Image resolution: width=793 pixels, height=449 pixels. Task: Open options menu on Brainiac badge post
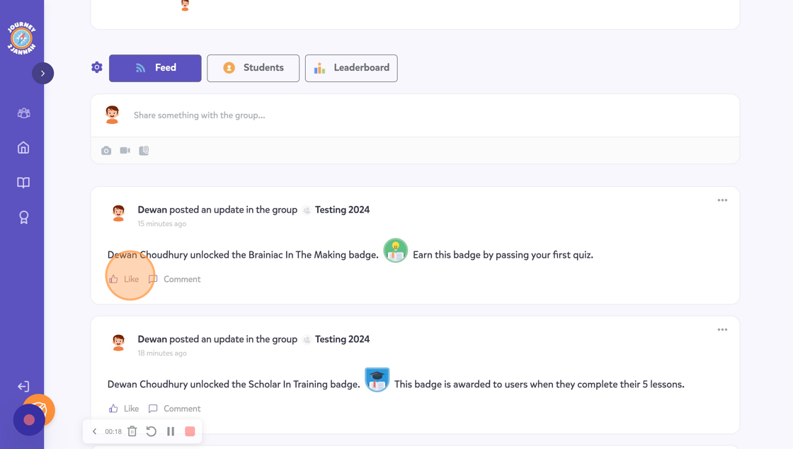pyautogui.click(x=722, y=200)
